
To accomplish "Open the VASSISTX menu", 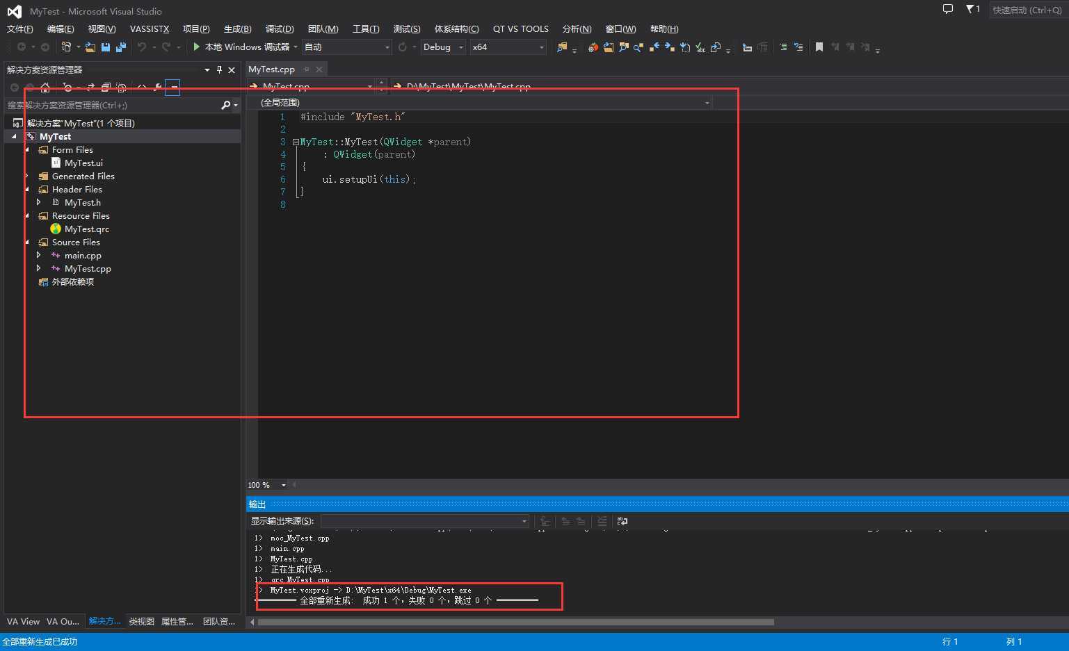I will pyautogui.click(x=150, y=28).
